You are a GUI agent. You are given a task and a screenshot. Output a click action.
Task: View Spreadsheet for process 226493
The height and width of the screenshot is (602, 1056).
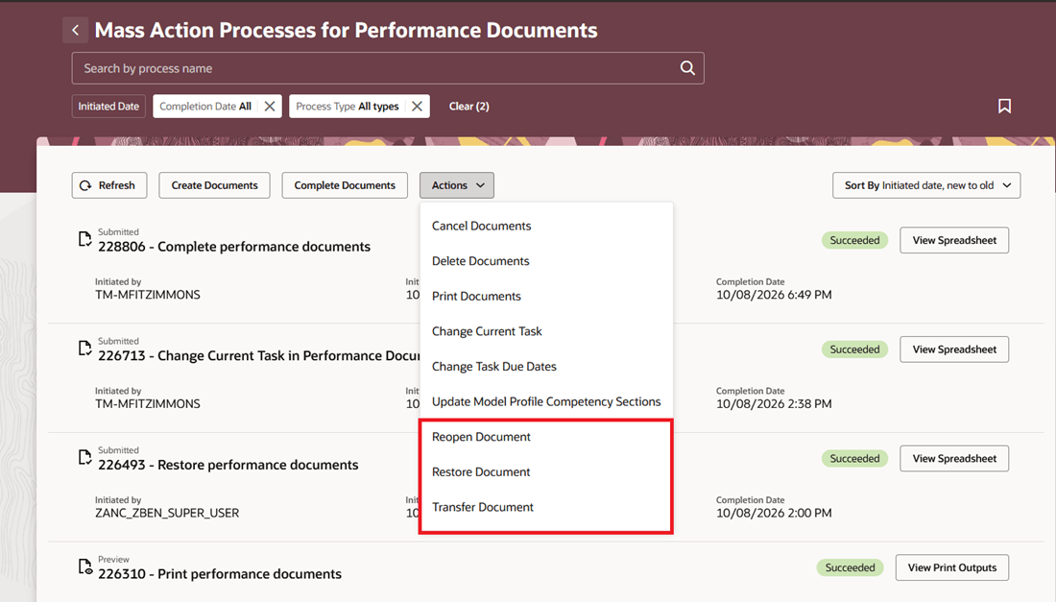point(954,459)
